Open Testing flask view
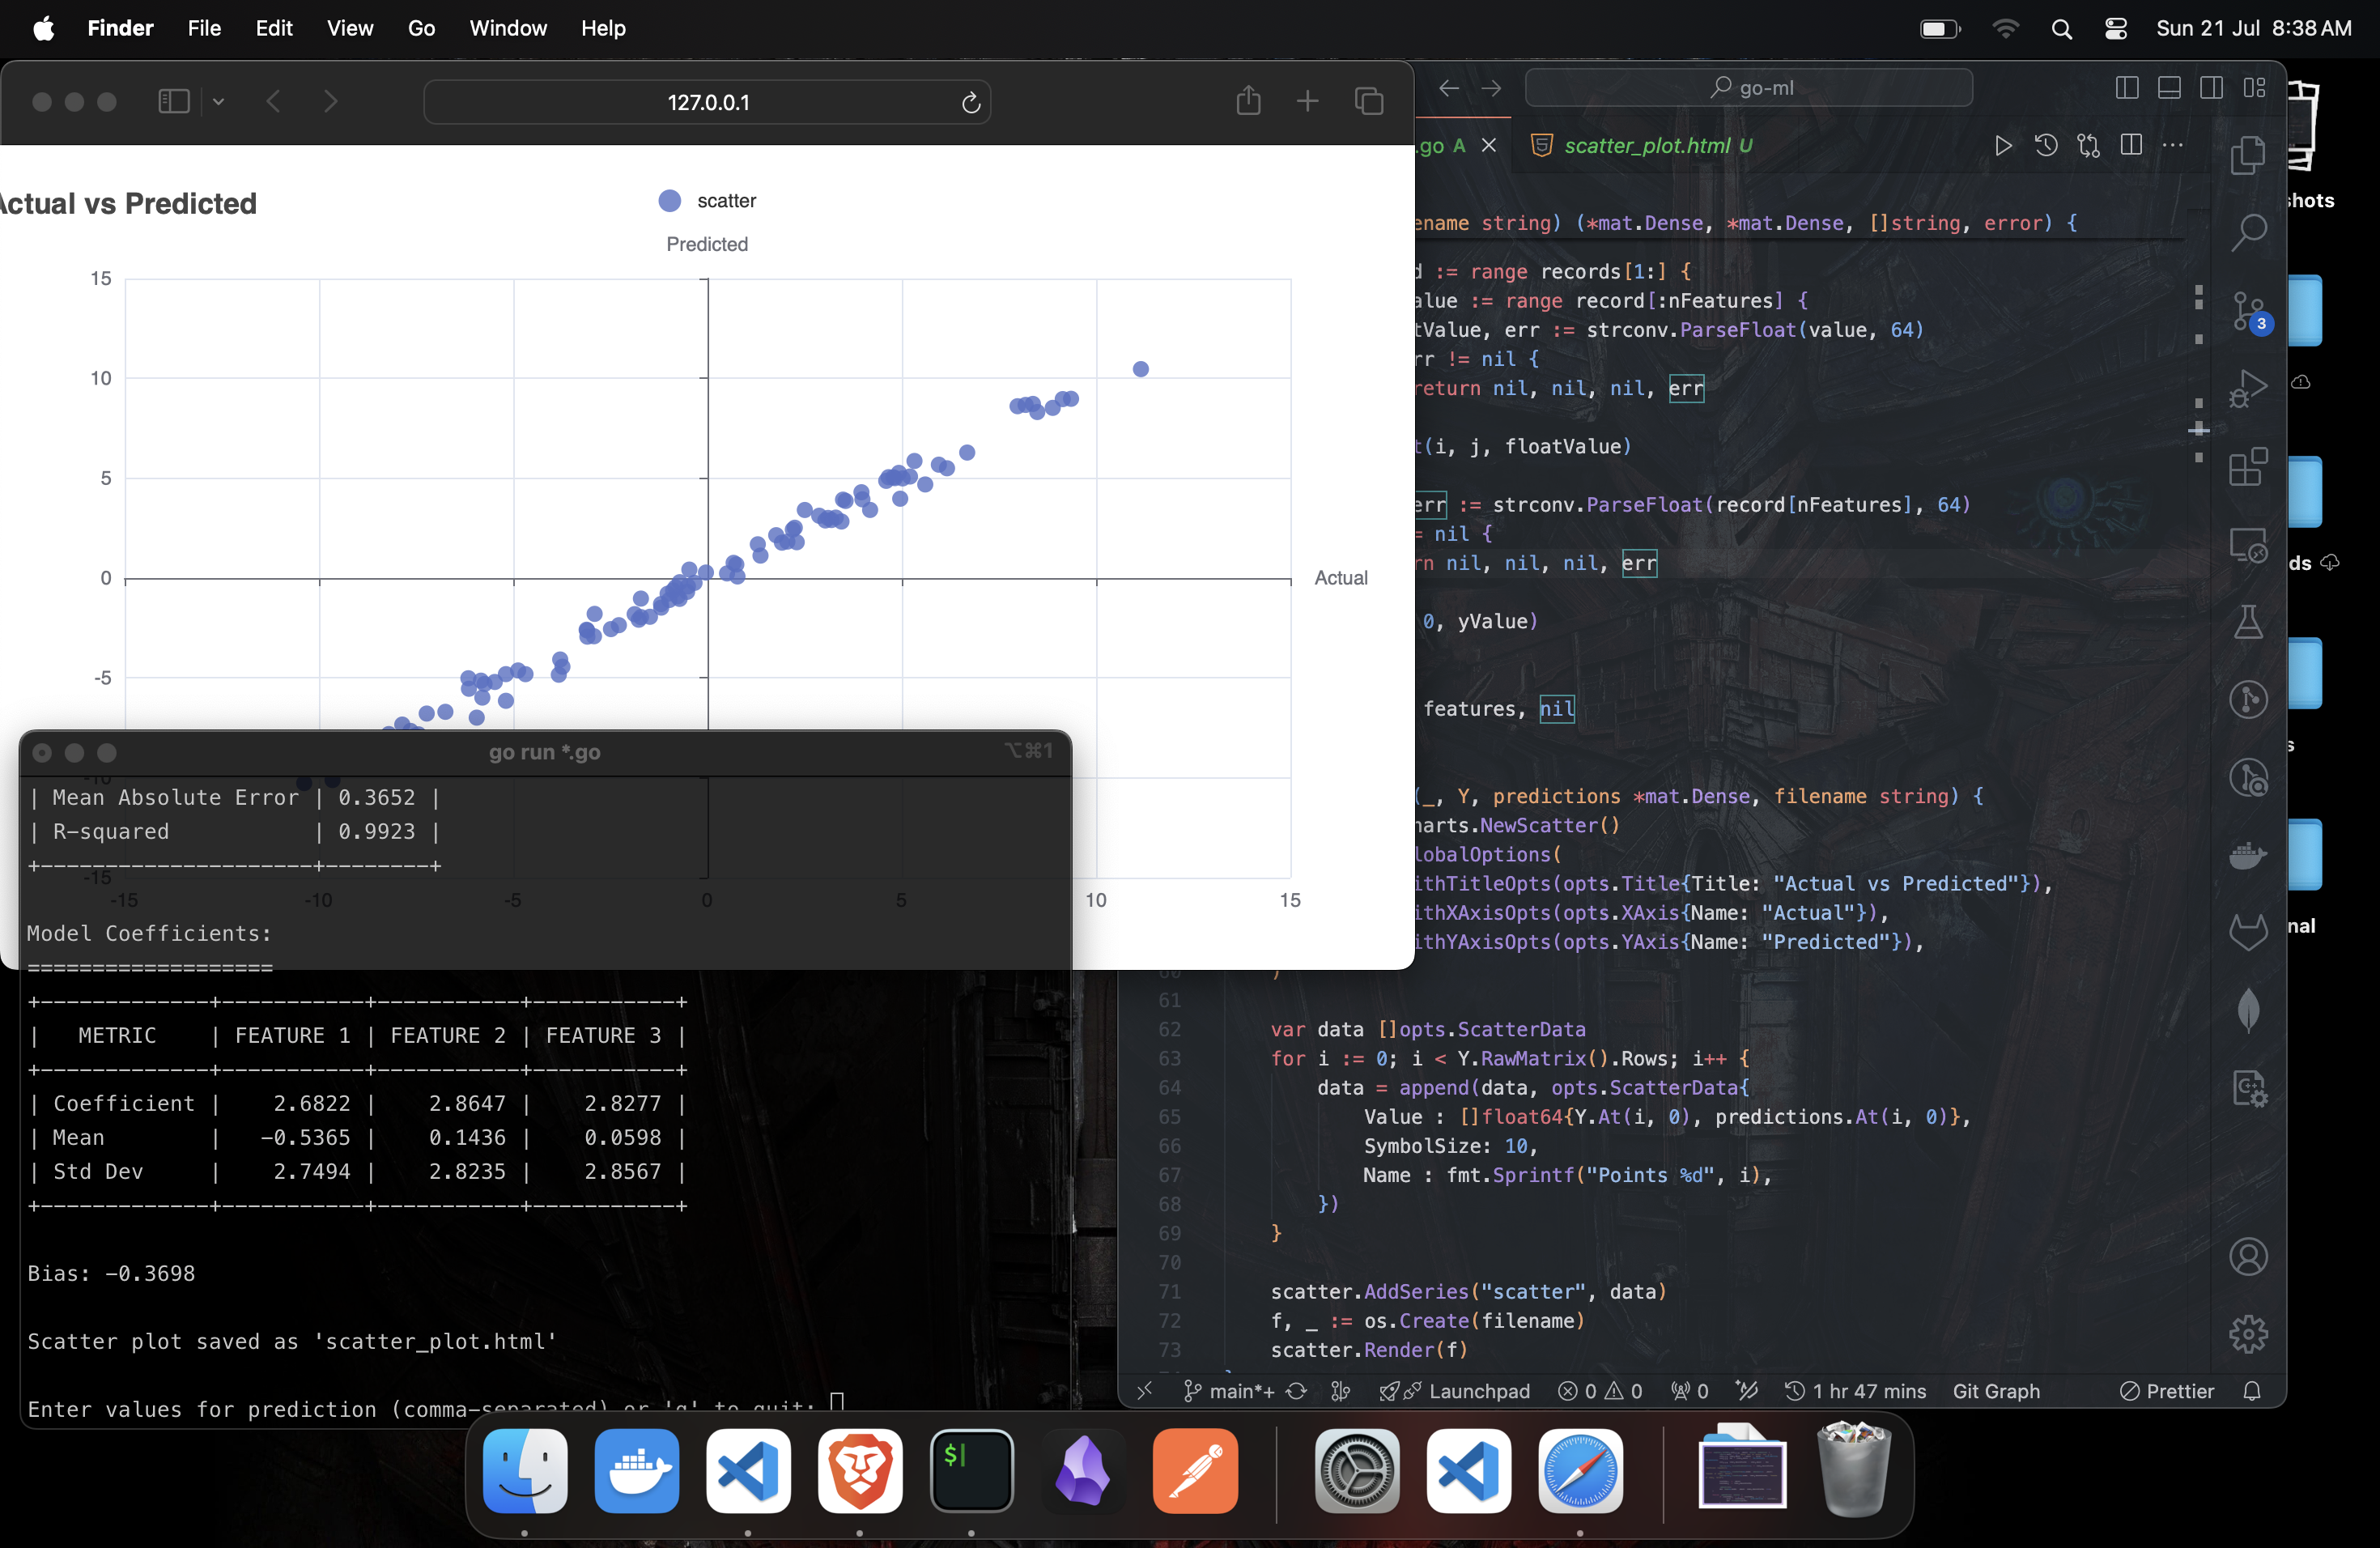The width and height of the screenshot is (2380, 1548). tap(2247, 622)
